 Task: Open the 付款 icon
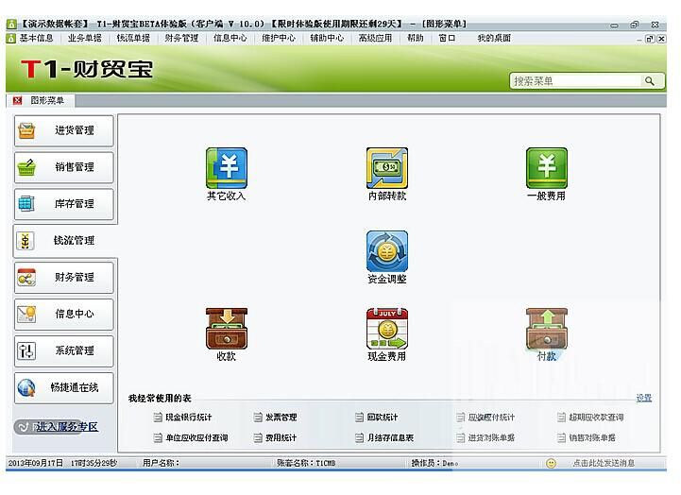(546, 329)
